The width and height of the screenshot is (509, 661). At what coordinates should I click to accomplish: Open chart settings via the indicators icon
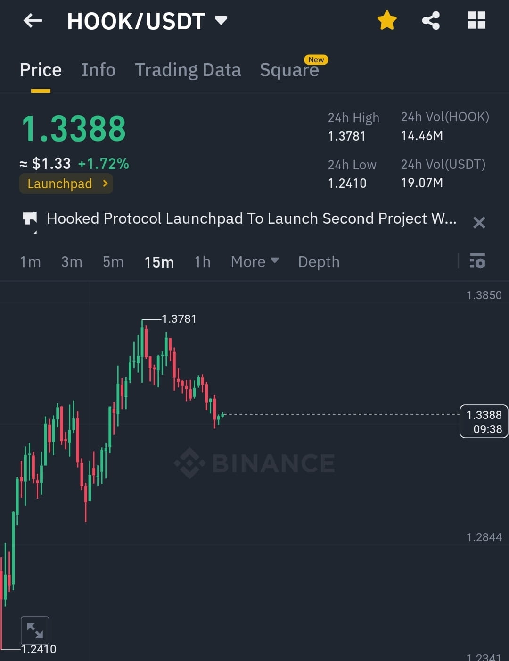click(477, 261)
